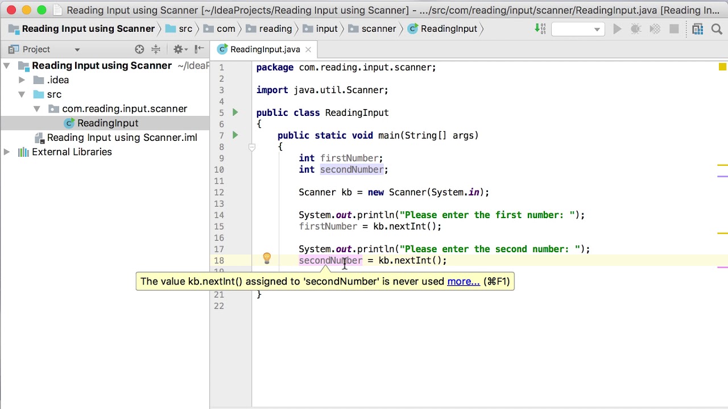Open the run configuration dropdown
The width and height of the screenshot is (728, 409).
coord(578,29)
